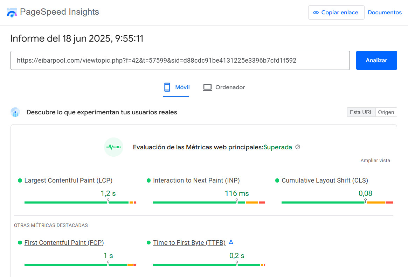408x277 pixels.
Task: Select the Origen toggle
Action: pos(386,112)
